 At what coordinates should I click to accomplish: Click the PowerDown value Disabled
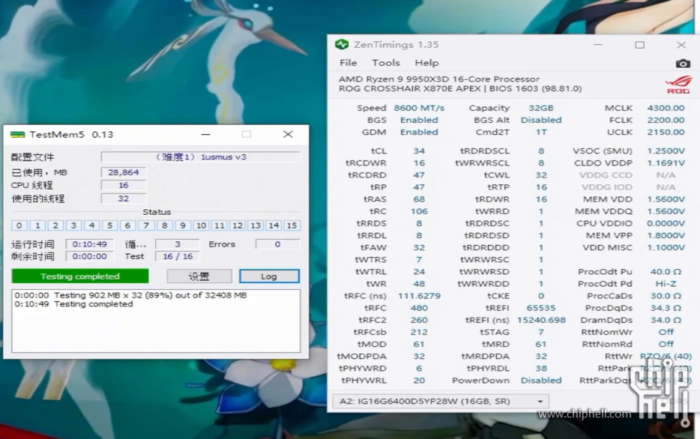(x=541, y=380)
